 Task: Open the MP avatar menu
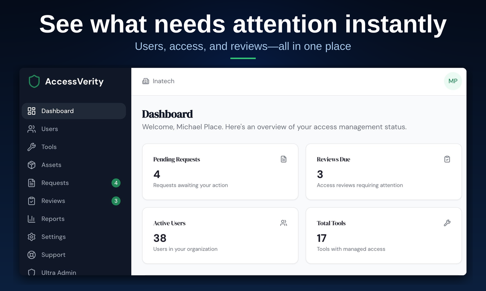click(453, 81)
